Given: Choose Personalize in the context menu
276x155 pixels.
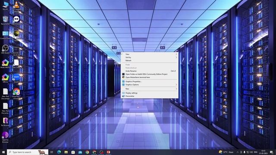Looking at the screenshot, I should tap(150, 96).
